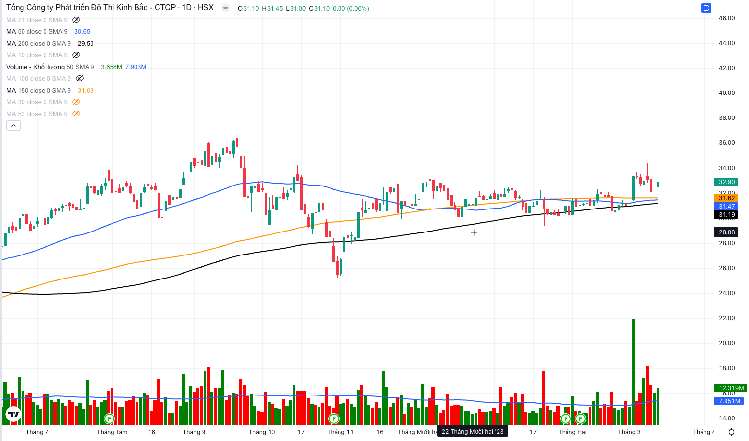Viewport: 749px width, 441px height.
Task: Click the blue volume average value 7.903M
Action: (x=136, y=67)
